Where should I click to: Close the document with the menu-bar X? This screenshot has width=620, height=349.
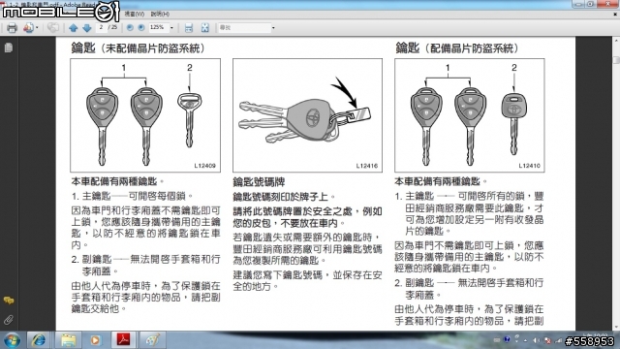pyautogui.click(x=615, y=14)
